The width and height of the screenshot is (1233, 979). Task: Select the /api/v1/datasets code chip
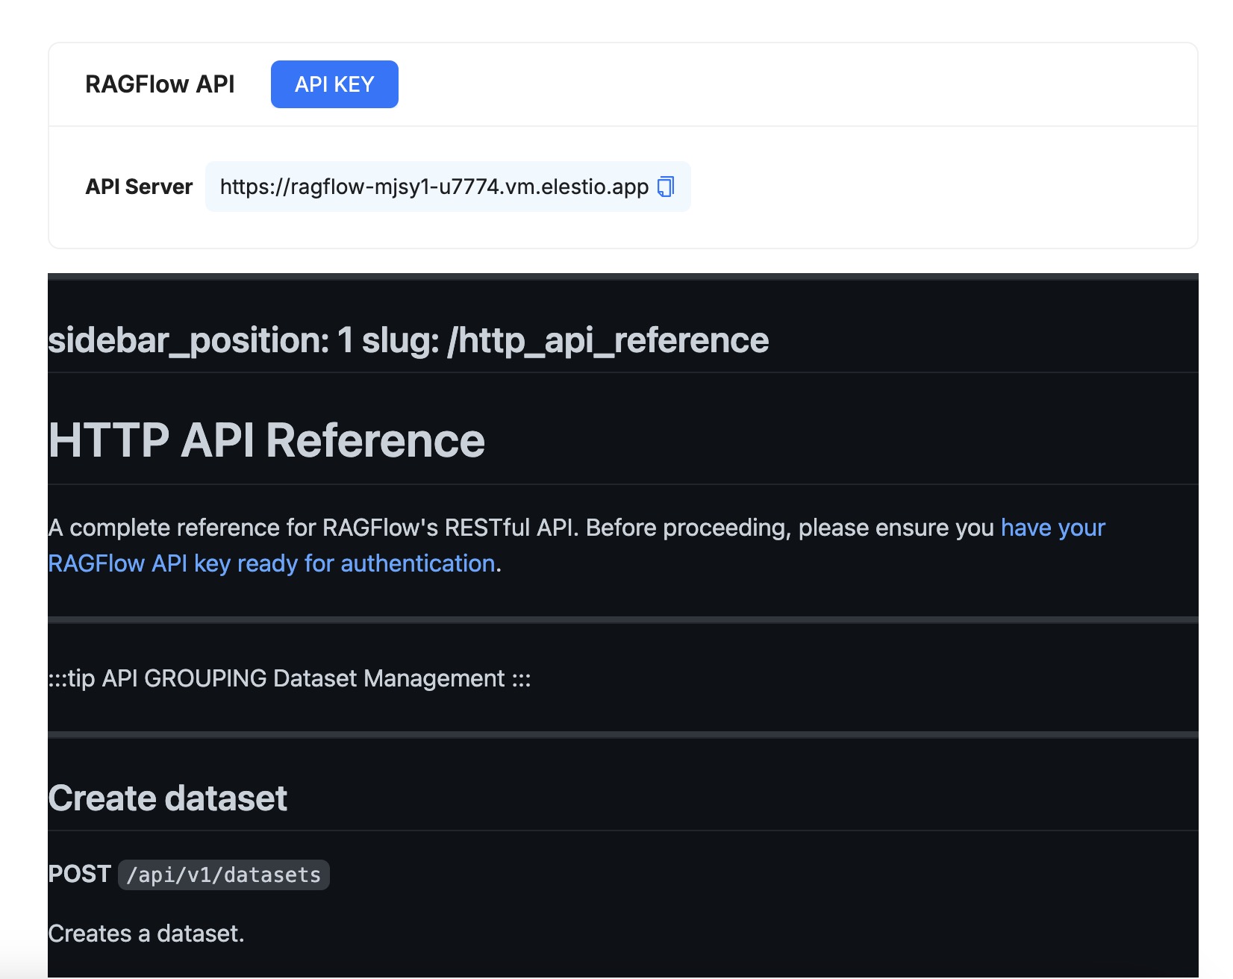point(222,875)
